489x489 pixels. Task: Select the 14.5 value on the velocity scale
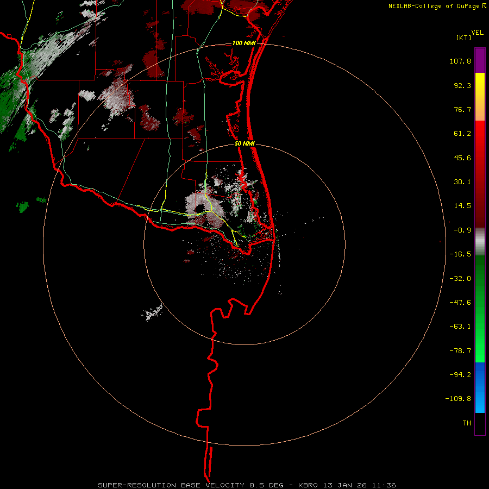pos(462,206)
